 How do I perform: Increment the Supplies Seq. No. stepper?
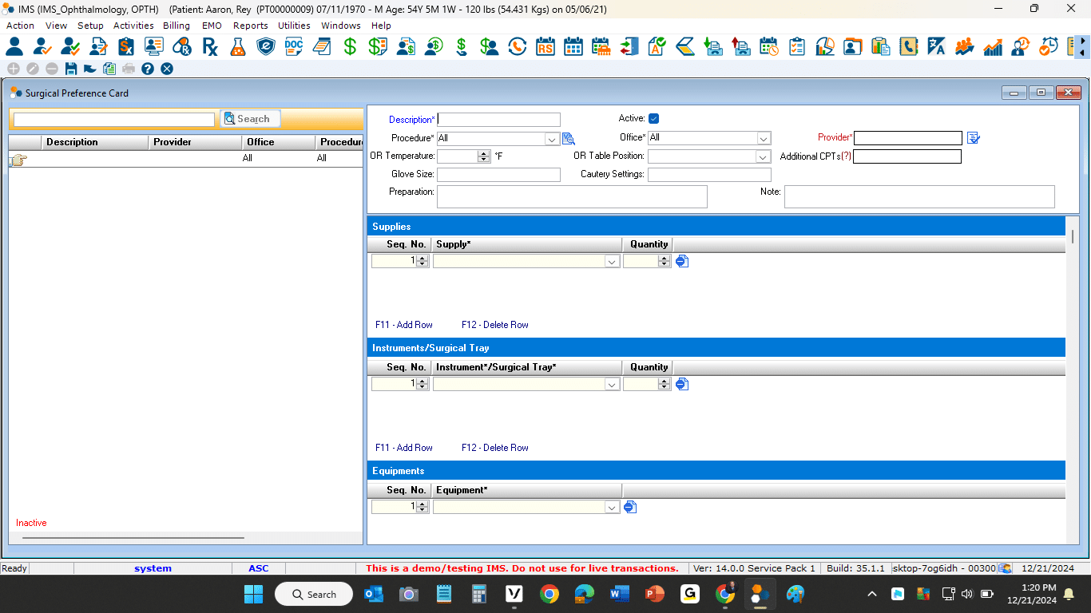click(x=423, y=258)
